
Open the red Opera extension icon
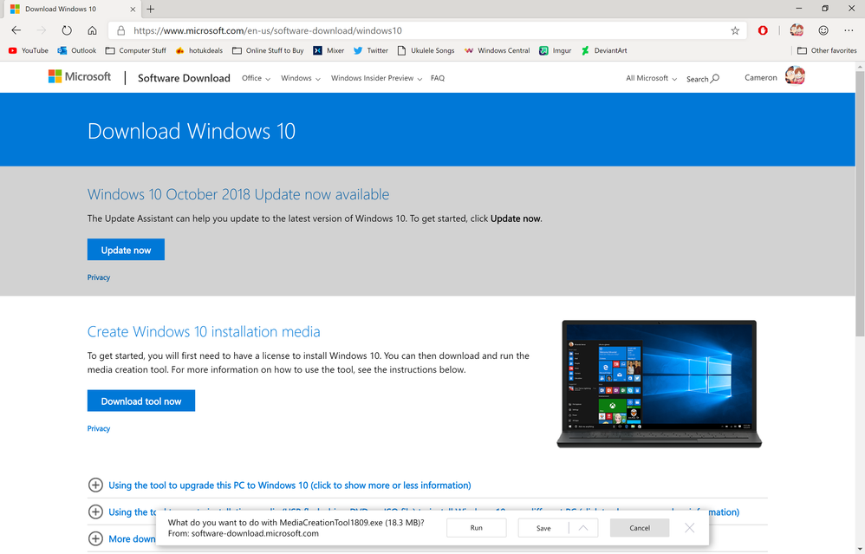point(763,30)
